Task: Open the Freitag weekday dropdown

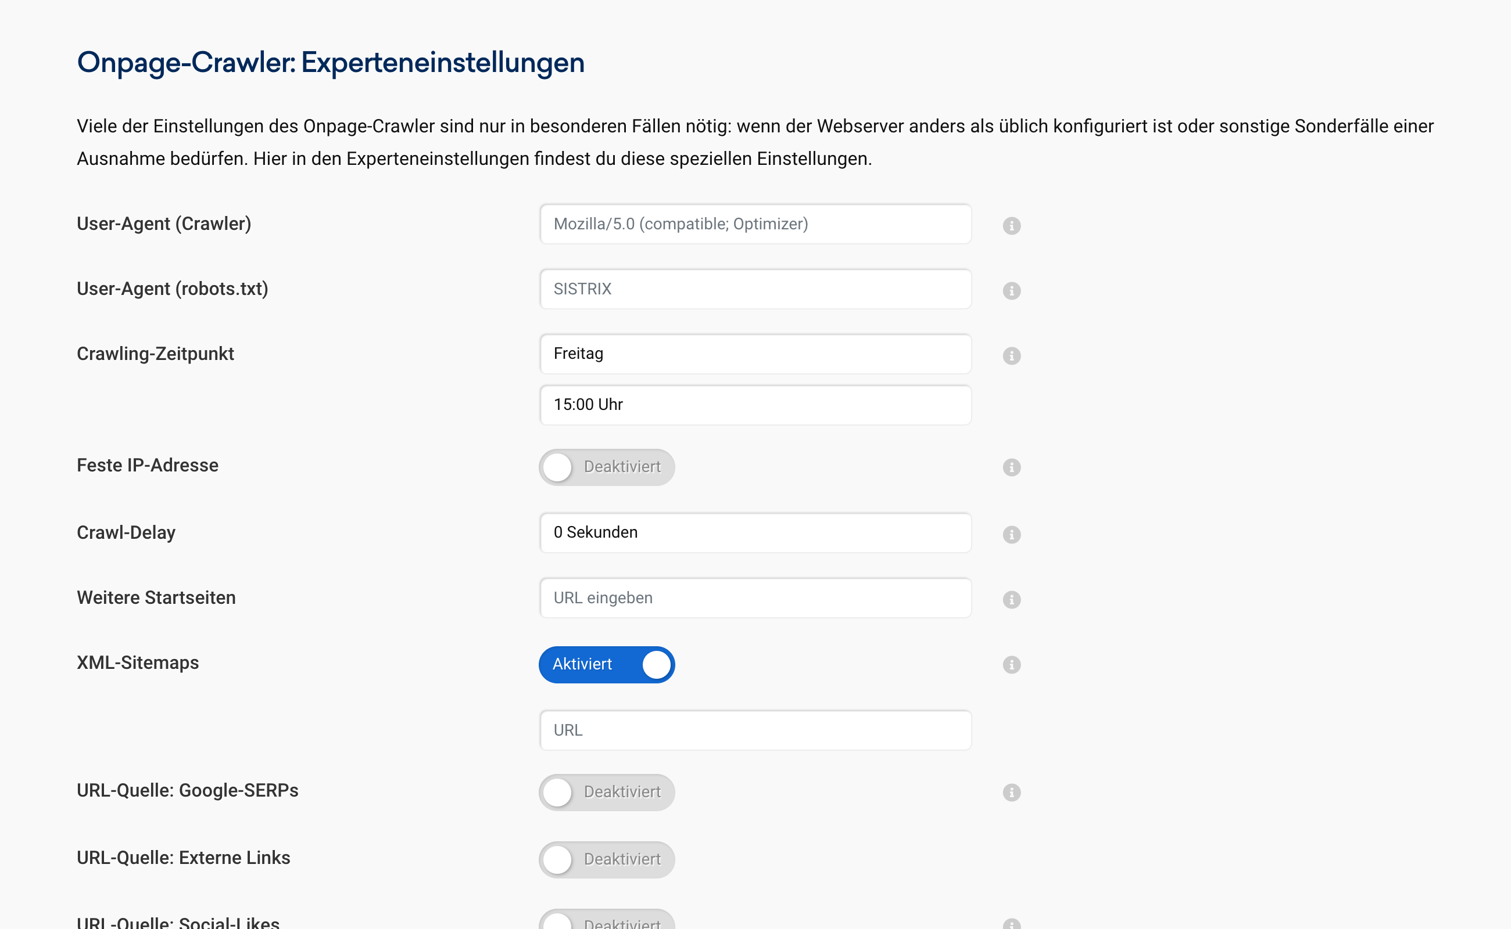Action: pyautogui.click(x=755, y=354)
